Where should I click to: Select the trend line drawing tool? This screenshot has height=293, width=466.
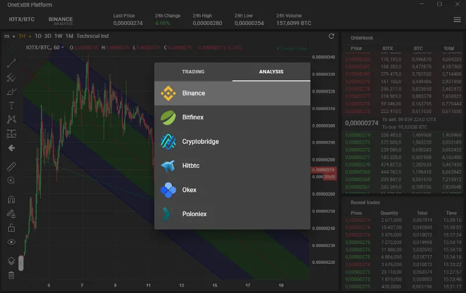tap(11, 63)
